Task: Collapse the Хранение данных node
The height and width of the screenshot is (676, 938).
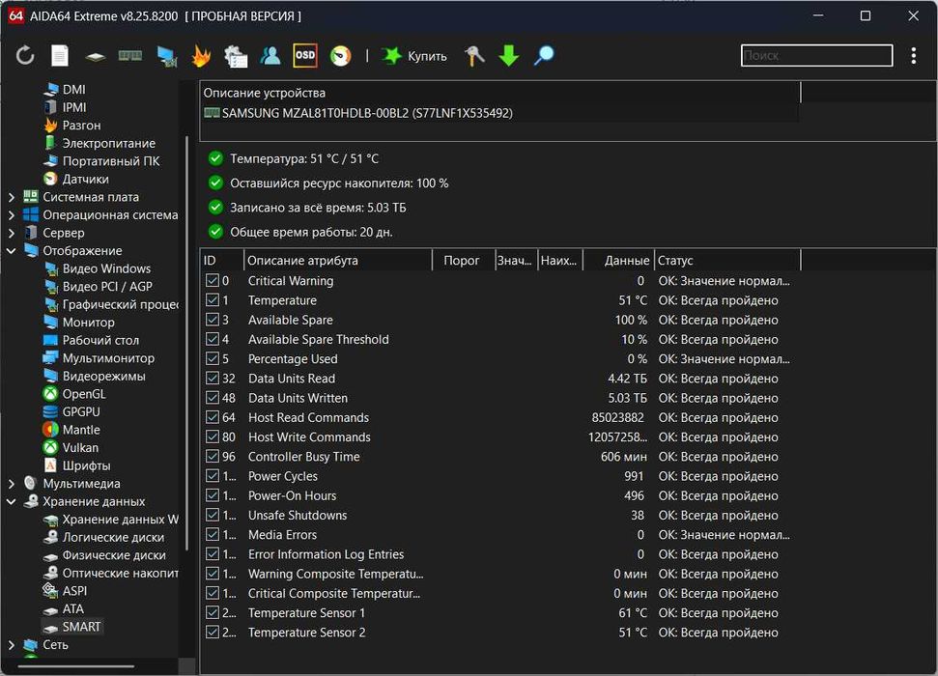Action: [x=12, y=501]
